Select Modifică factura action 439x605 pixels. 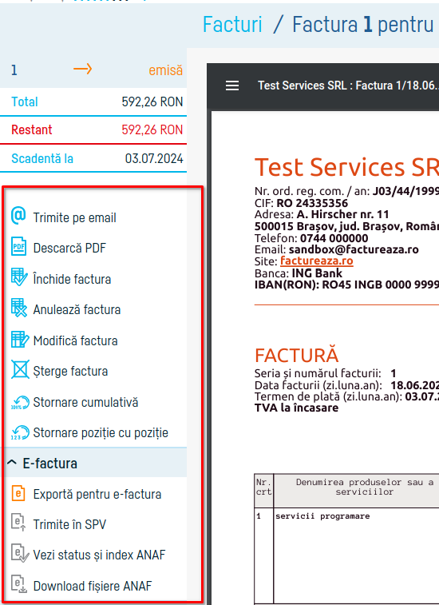pyautogui.click(x=75, y=340)
